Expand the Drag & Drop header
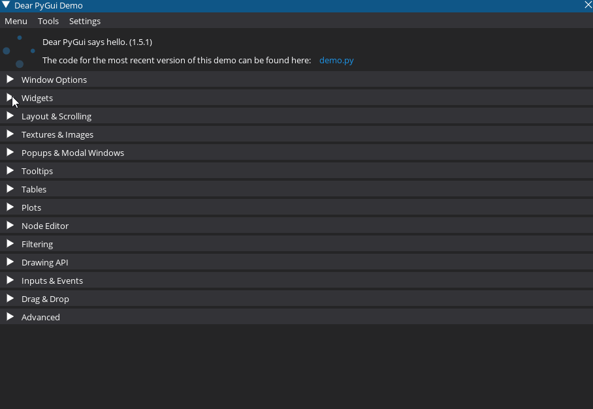The height and width of the screenshot is (409, 593). coord(45,298)
